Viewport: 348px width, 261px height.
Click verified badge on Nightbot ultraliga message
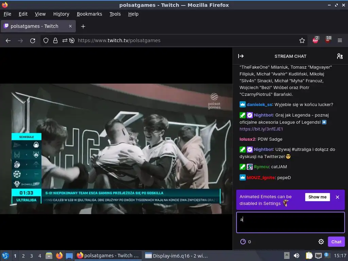click(250, 150)
